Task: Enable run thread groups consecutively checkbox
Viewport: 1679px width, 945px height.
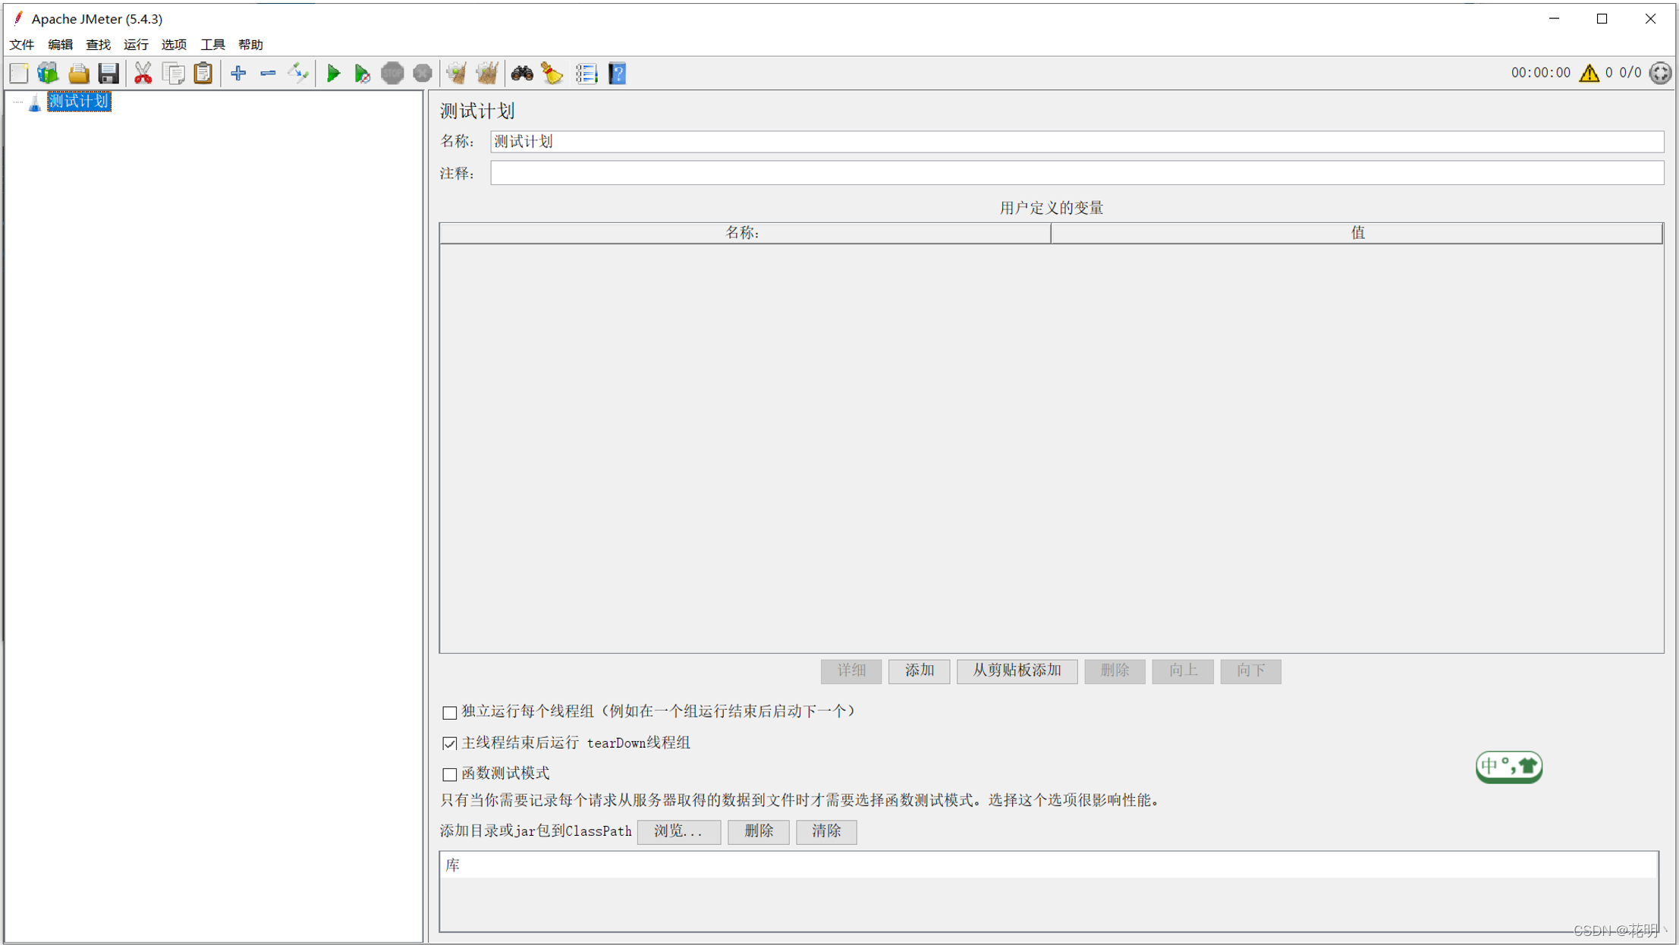Action: coord(449,712)
